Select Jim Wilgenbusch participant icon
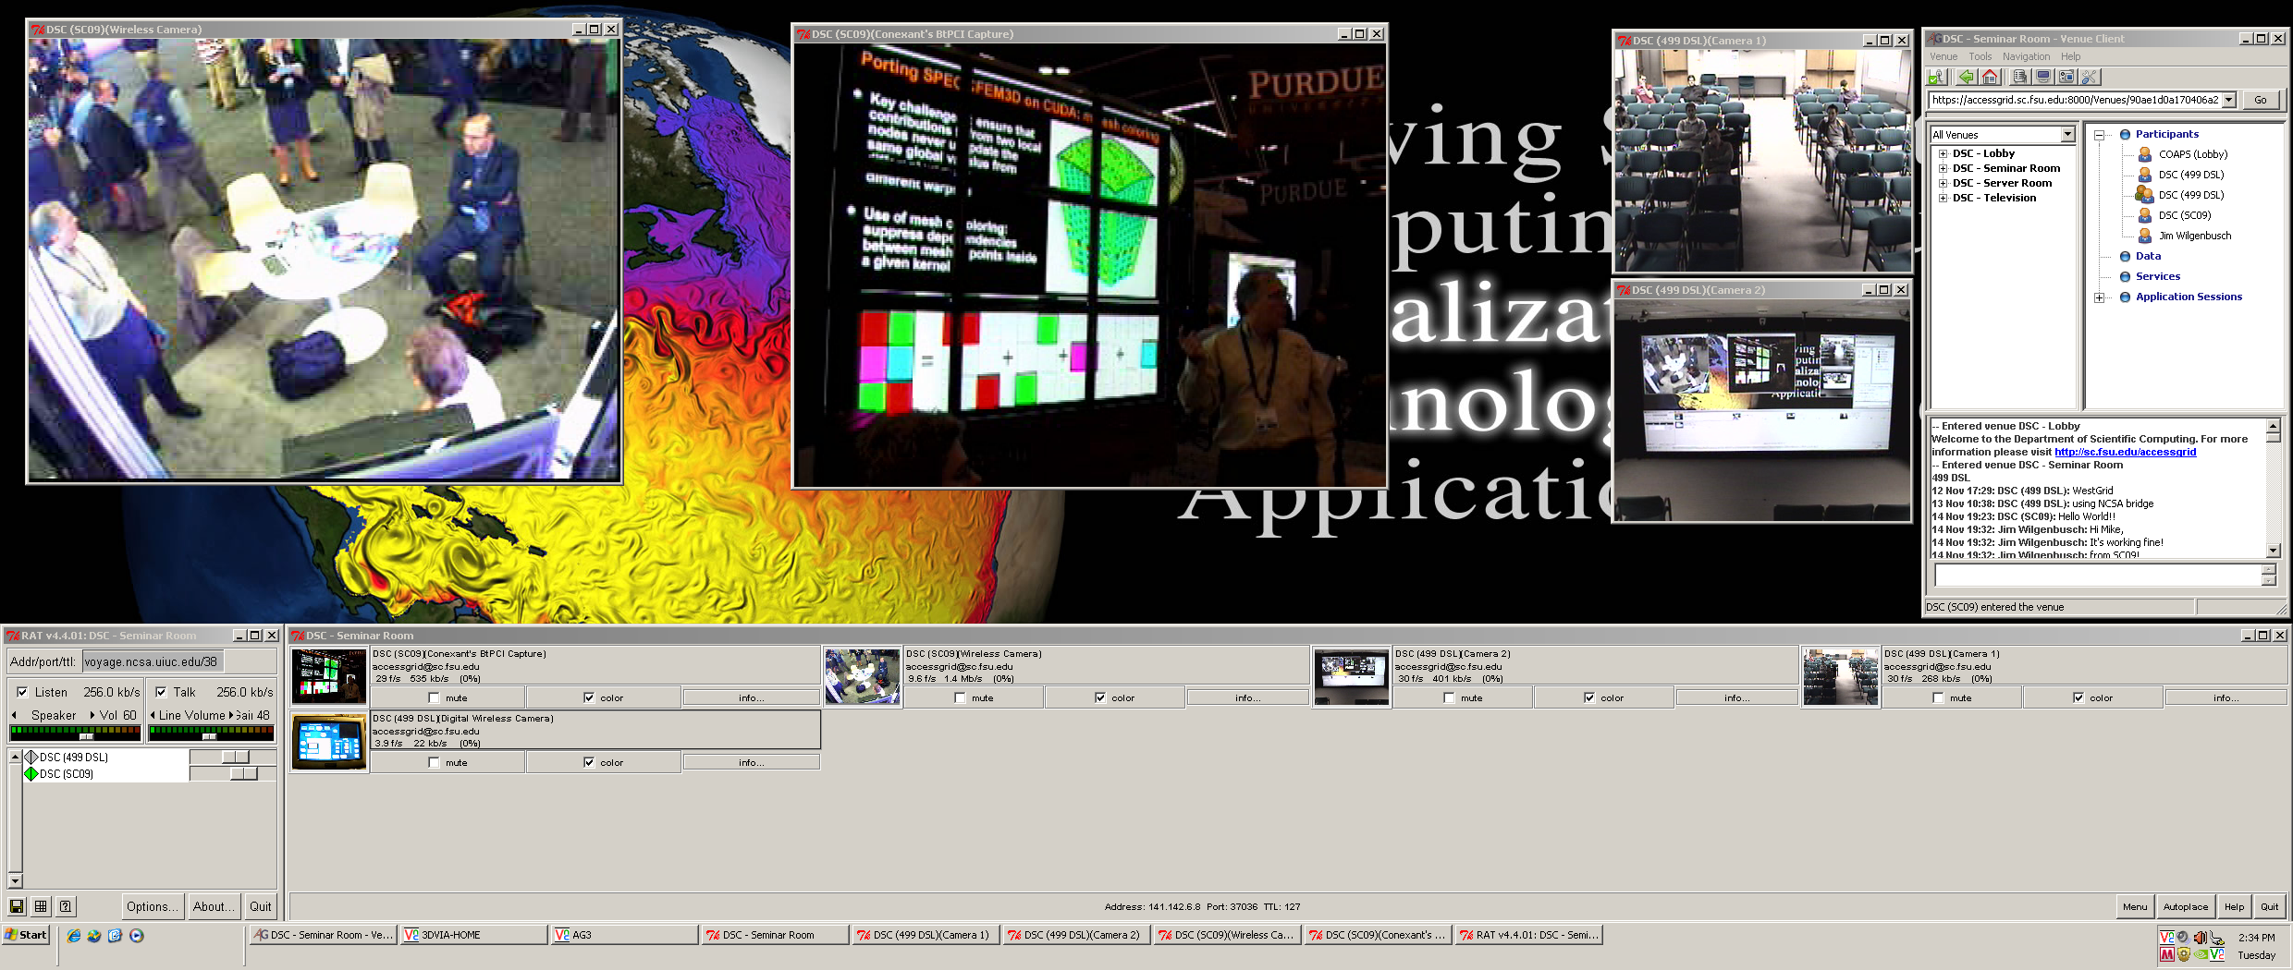Viewport: 2293px width, 970px height. click(x=2145, y=236)
